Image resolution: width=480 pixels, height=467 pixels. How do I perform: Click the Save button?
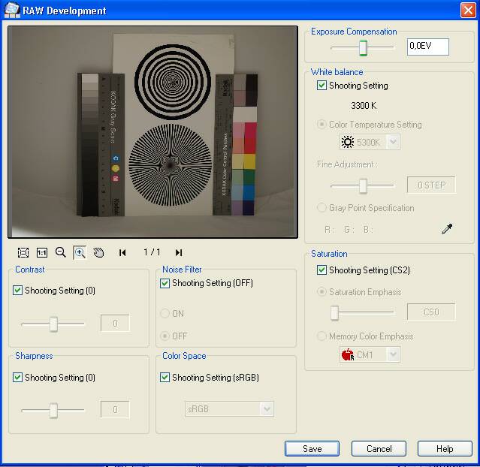coord(312,448)
